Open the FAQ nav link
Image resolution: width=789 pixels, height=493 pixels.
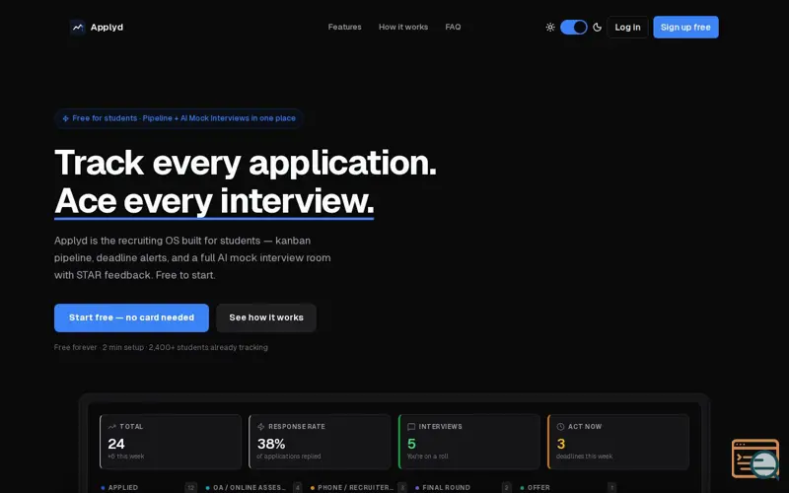click(x=453, y=28)
